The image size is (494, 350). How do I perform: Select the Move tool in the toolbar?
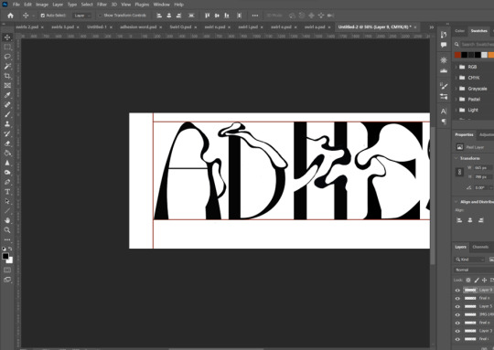(7, 37)
